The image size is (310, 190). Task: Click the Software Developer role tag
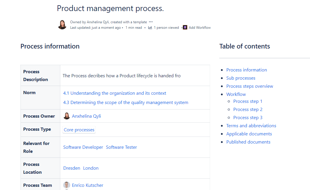(83, 147)
